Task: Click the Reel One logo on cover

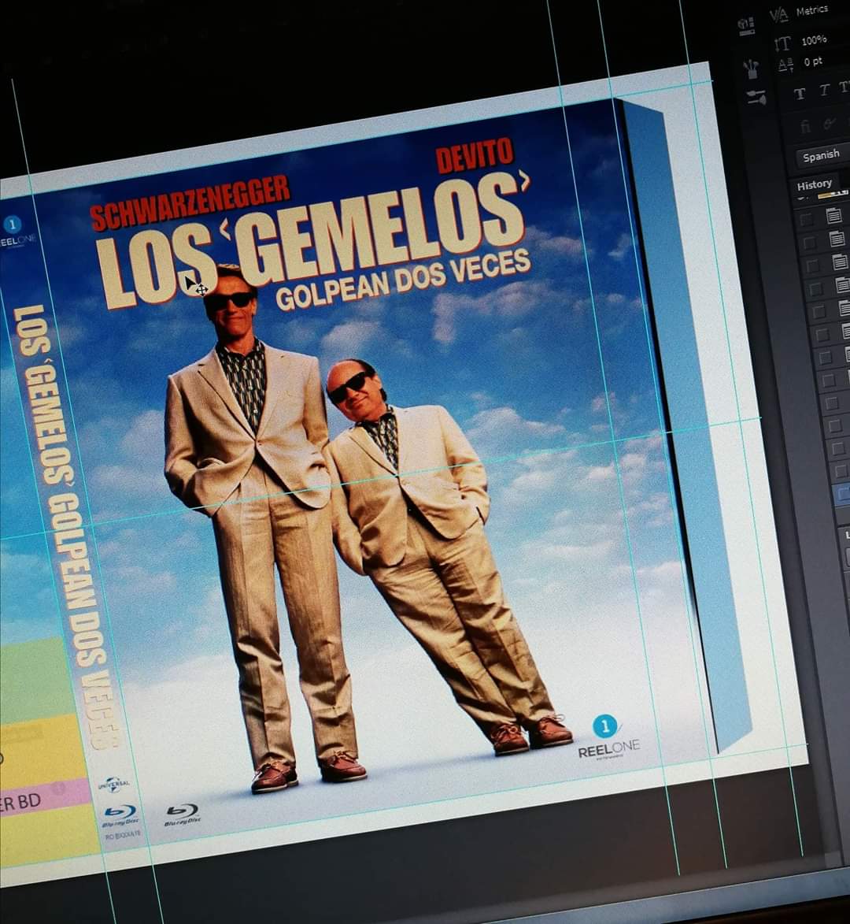Action: pos(608,737)
